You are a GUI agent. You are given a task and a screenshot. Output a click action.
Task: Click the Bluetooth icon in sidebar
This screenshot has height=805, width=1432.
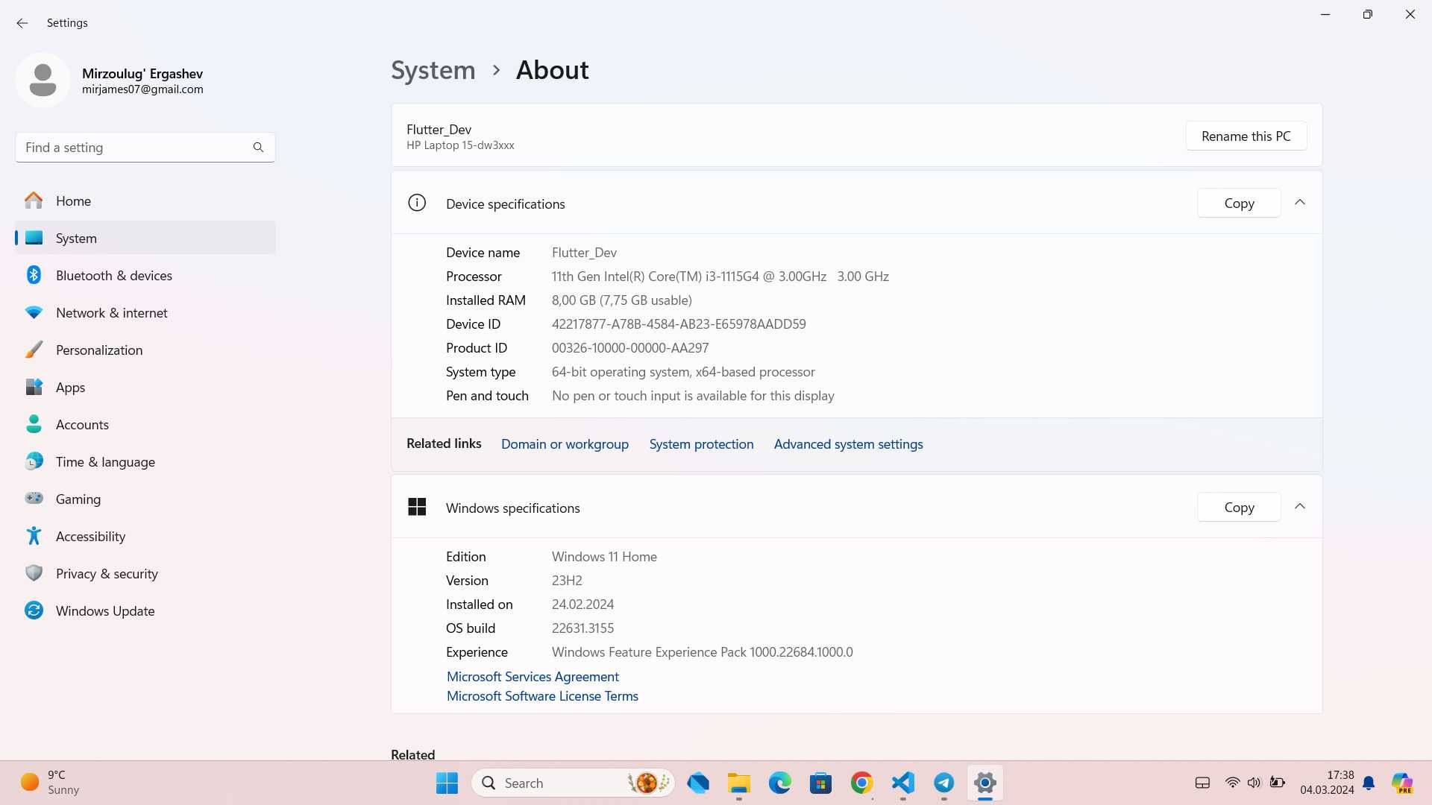click(34, 275)
